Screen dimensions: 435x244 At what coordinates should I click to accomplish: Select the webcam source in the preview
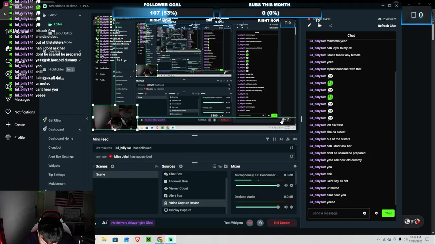tap(115, 117)
